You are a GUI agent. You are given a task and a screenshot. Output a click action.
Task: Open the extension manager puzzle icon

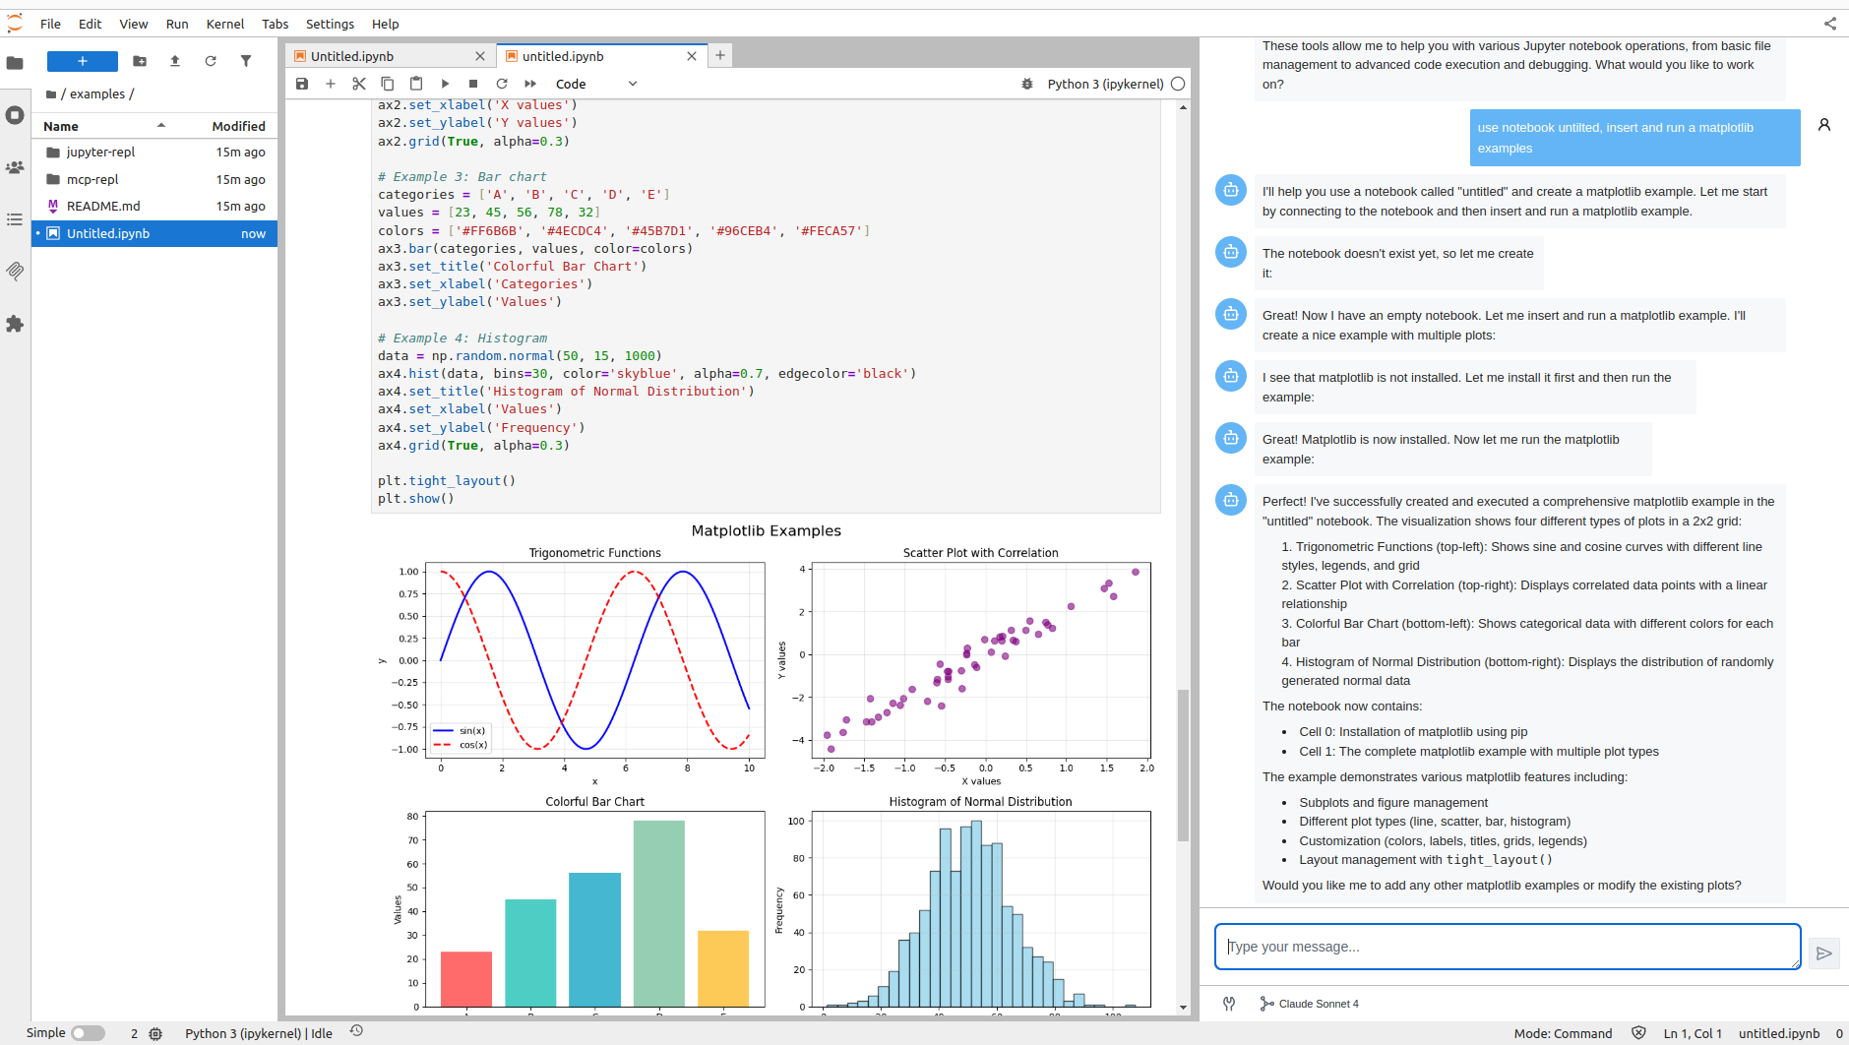(x=15, y=325)
